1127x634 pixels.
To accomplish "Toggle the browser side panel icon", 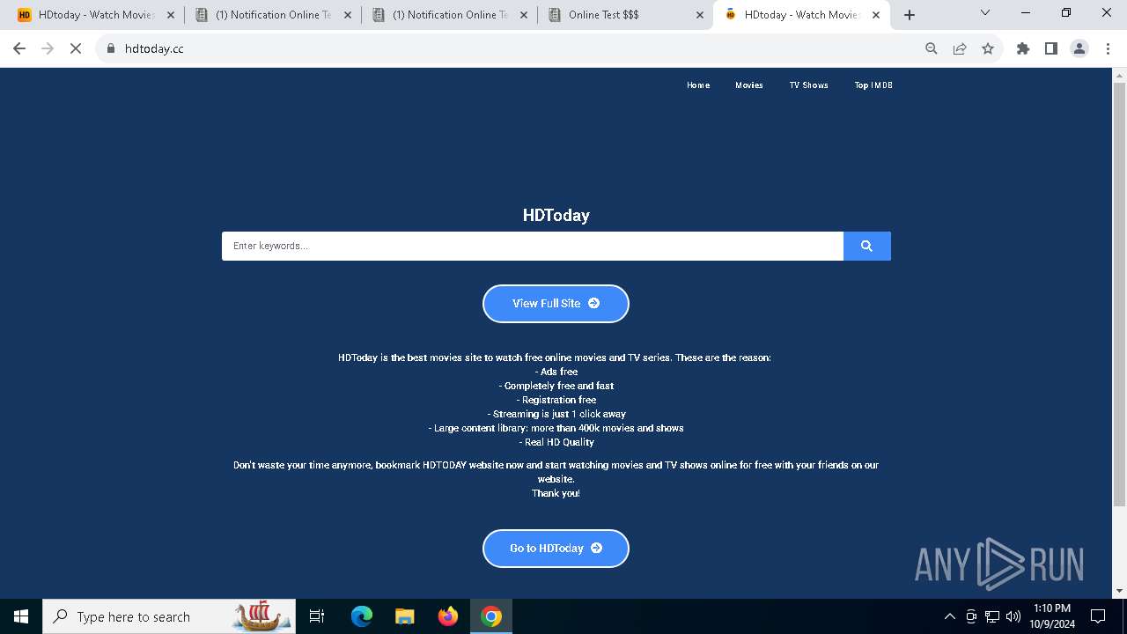I will click(x=1051, y=48).
